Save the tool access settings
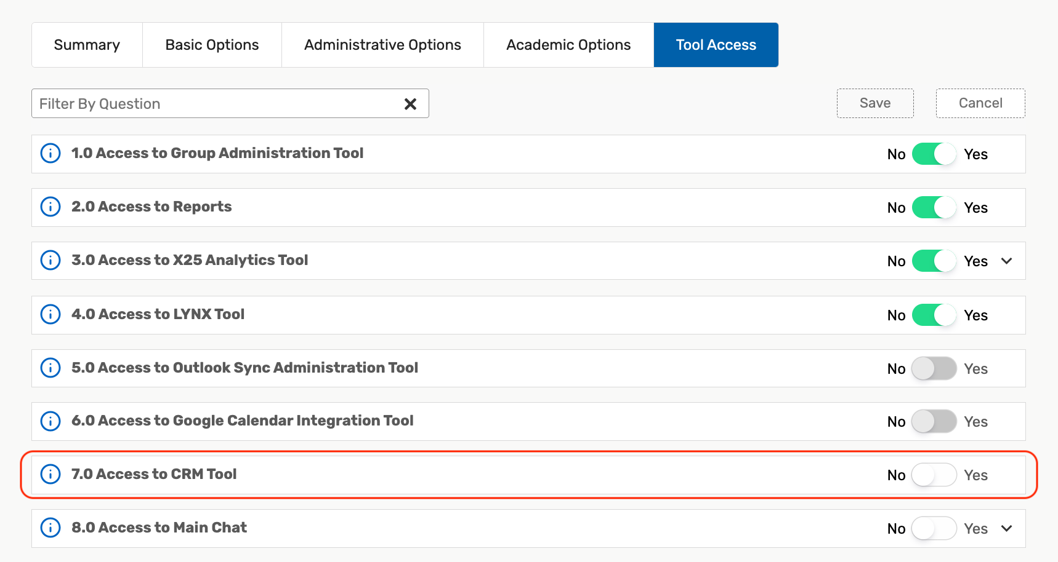The width and height of the screenshot is (1058, 562). click(875, 103)
